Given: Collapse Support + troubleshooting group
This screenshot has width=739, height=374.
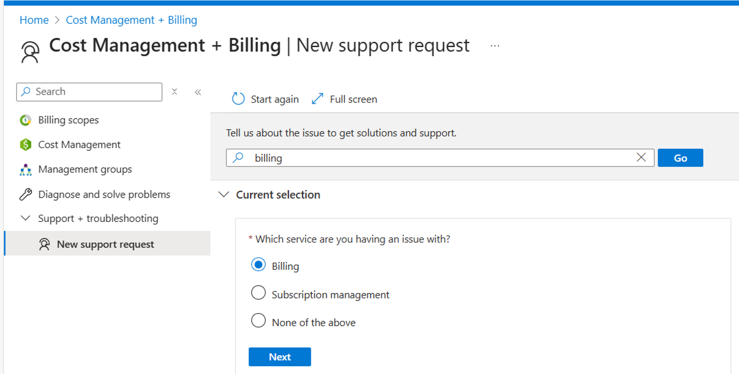Looking at the screenshot, I should [x=26, y=219].
